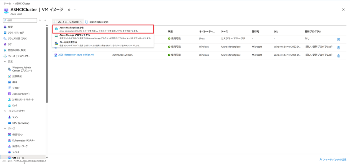Open 論理ネットワーク page
The width and height of the screenshot is (350, 165).
pos(20,146)
